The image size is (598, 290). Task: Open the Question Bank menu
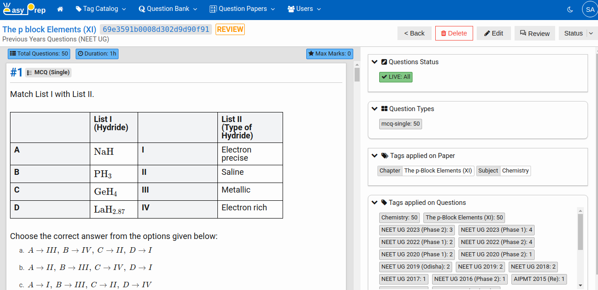168,9
